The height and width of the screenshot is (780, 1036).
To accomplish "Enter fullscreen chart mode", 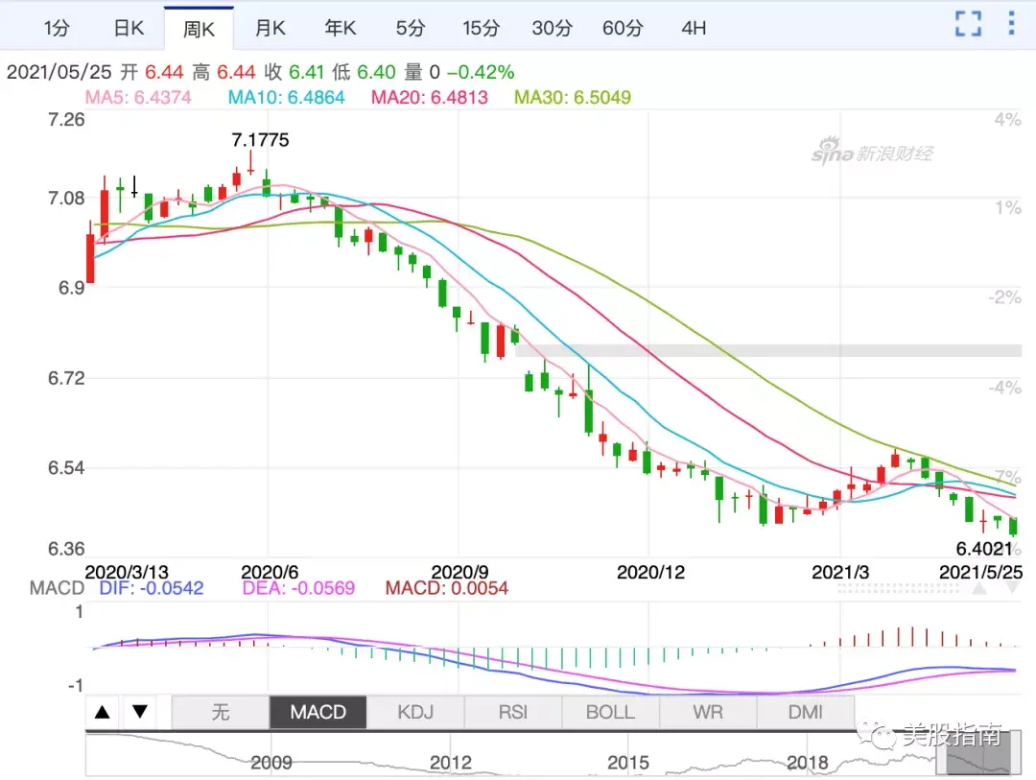I will click(968, 24).
